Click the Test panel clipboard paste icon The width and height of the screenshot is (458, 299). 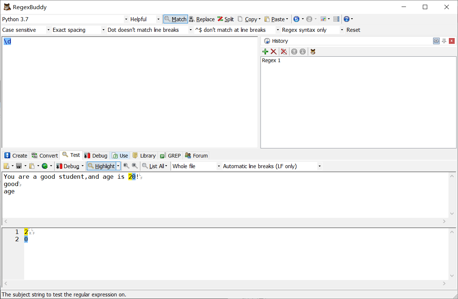click(32, 166)
